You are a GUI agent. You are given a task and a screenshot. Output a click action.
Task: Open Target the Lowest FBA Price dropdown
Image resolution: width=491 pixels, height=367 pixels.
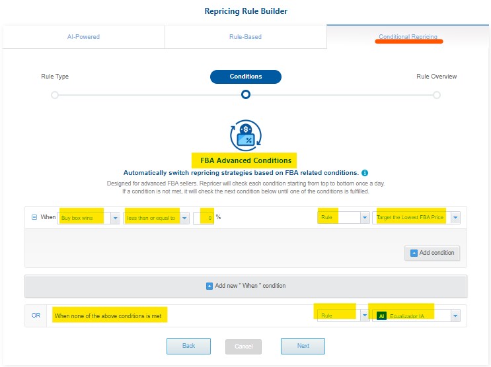click(416, 217)
